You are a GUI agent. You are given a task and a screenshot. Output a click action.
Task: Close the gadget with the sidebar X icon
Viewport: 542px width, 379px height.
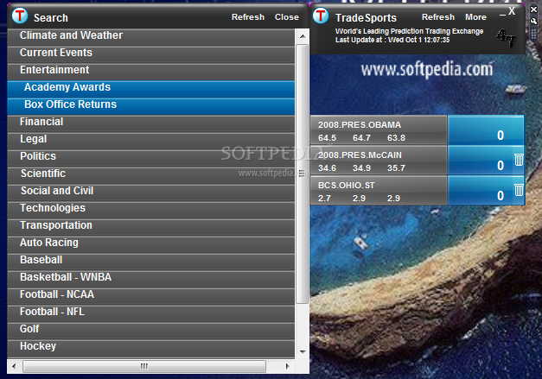tap(533, 9)
